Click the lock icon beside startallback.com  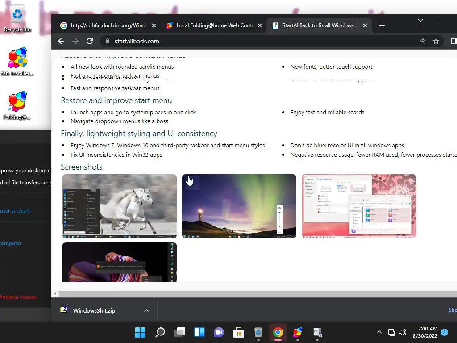point(107,41)
